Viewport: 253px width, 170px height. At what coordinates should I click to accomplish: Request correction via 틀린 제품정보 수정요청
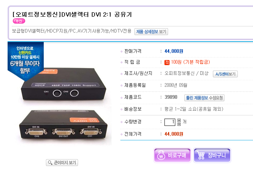pos(204,98)
